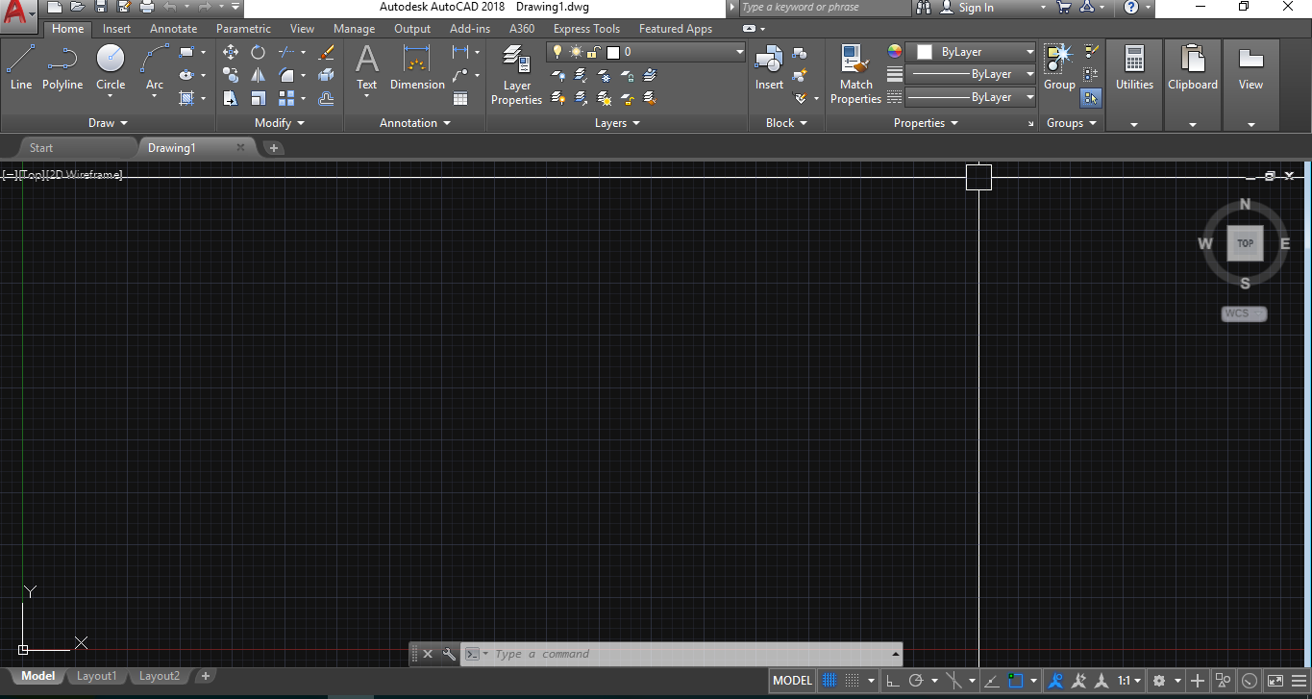Toggle group selection on/off icon
The height and width of the screenshot is (699, 1312).
click(1091, 97)
